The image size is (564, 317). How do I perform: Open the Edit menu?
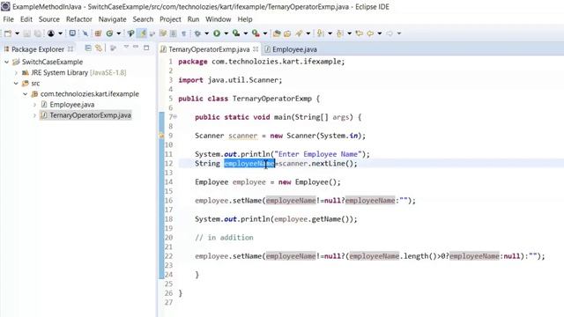coord(26,19)
